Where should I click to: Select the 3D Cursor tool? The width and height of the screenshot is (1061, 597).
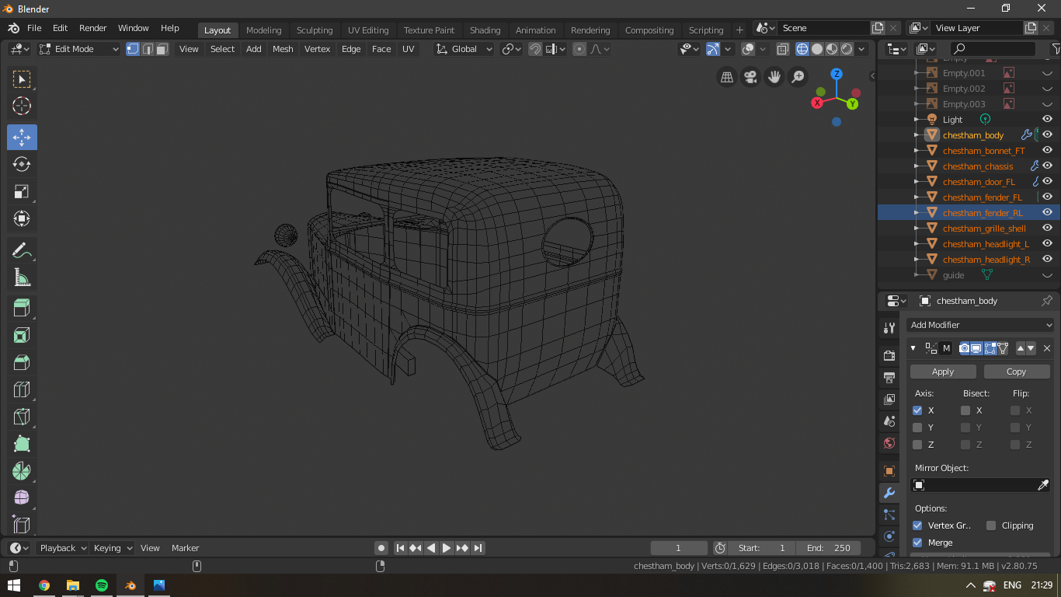22,106
